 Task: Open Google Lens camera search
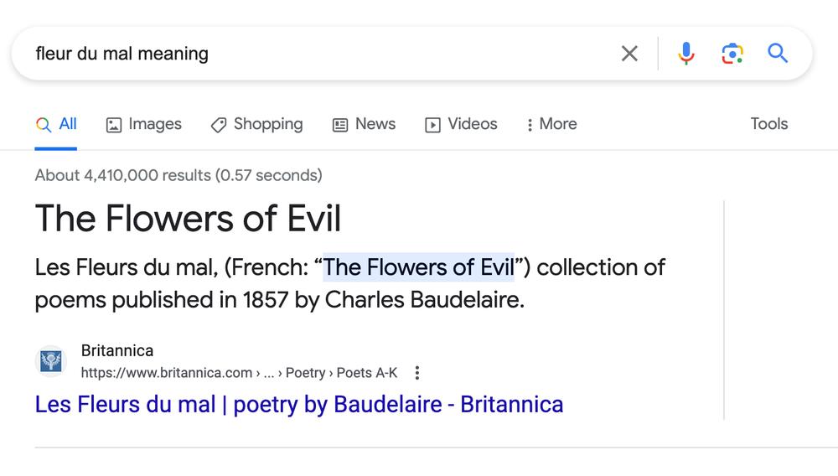pos(732,54)
